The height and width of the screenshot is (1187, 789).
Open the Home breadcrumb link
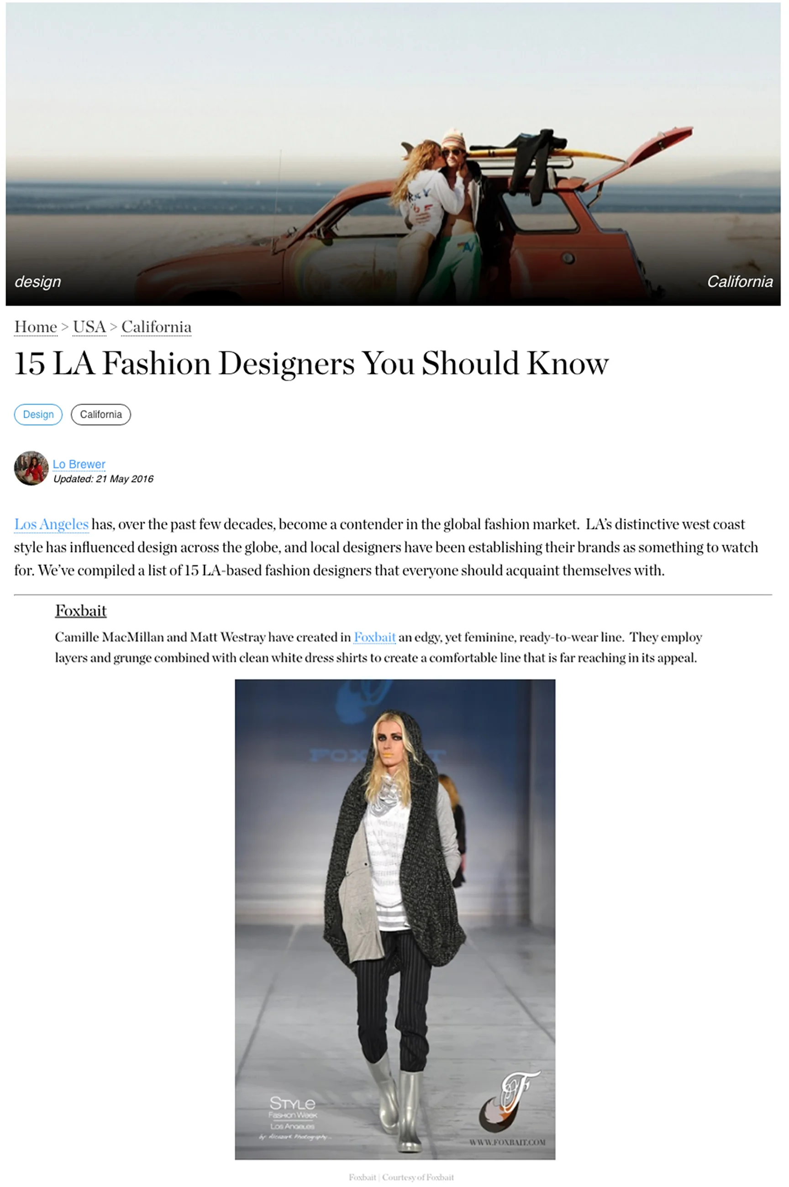click(x=35, y=326)
